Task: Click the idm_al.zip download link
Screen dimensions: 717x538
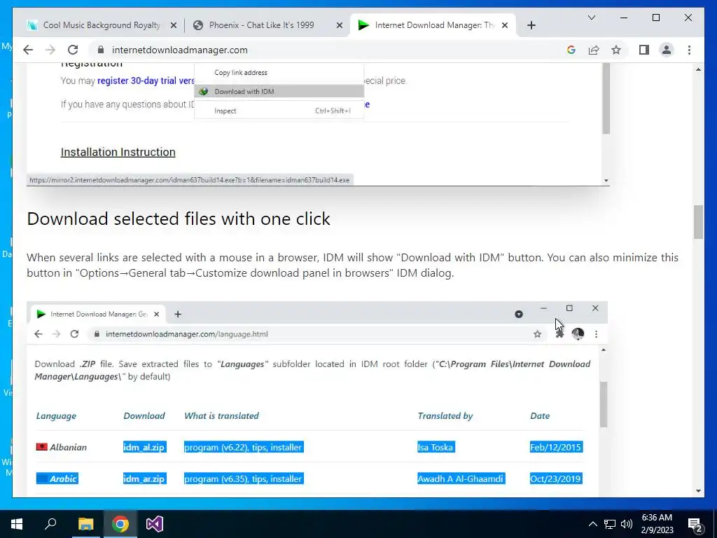Action: point(144,447)
